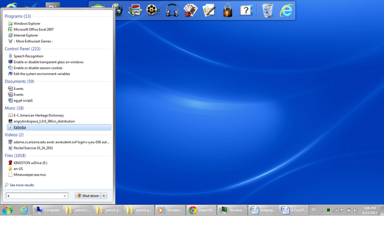Open the en-US folder result

[x=59, y=168]
